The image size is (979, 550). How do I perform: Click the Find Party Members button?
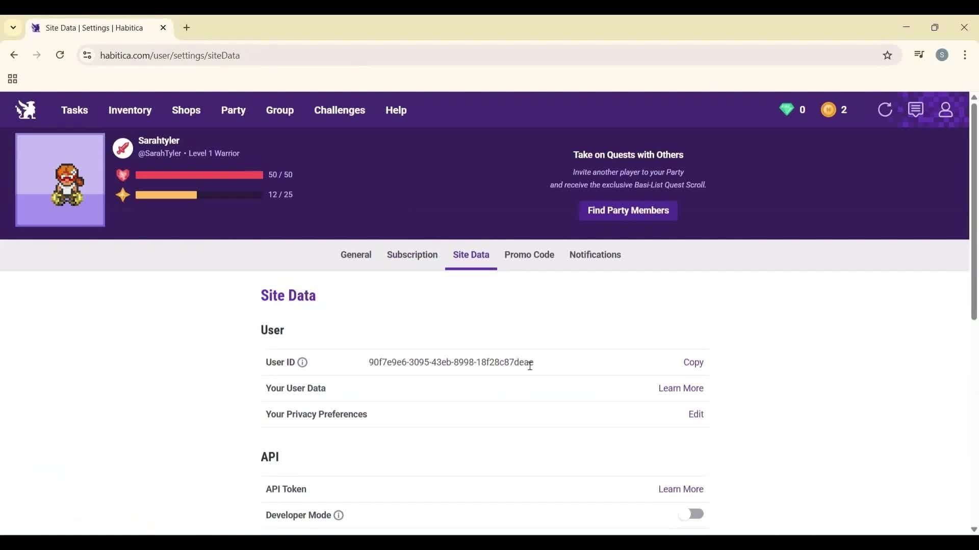pos(628,210)
